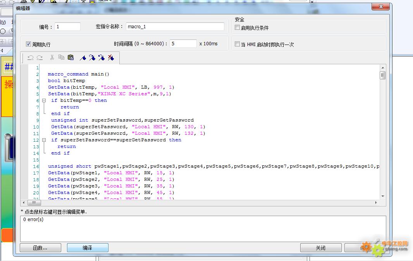Viewport: 413px width, 261px height.
Task: Click GetData superGetPassword RW 132 line
Action: [128, 133]
